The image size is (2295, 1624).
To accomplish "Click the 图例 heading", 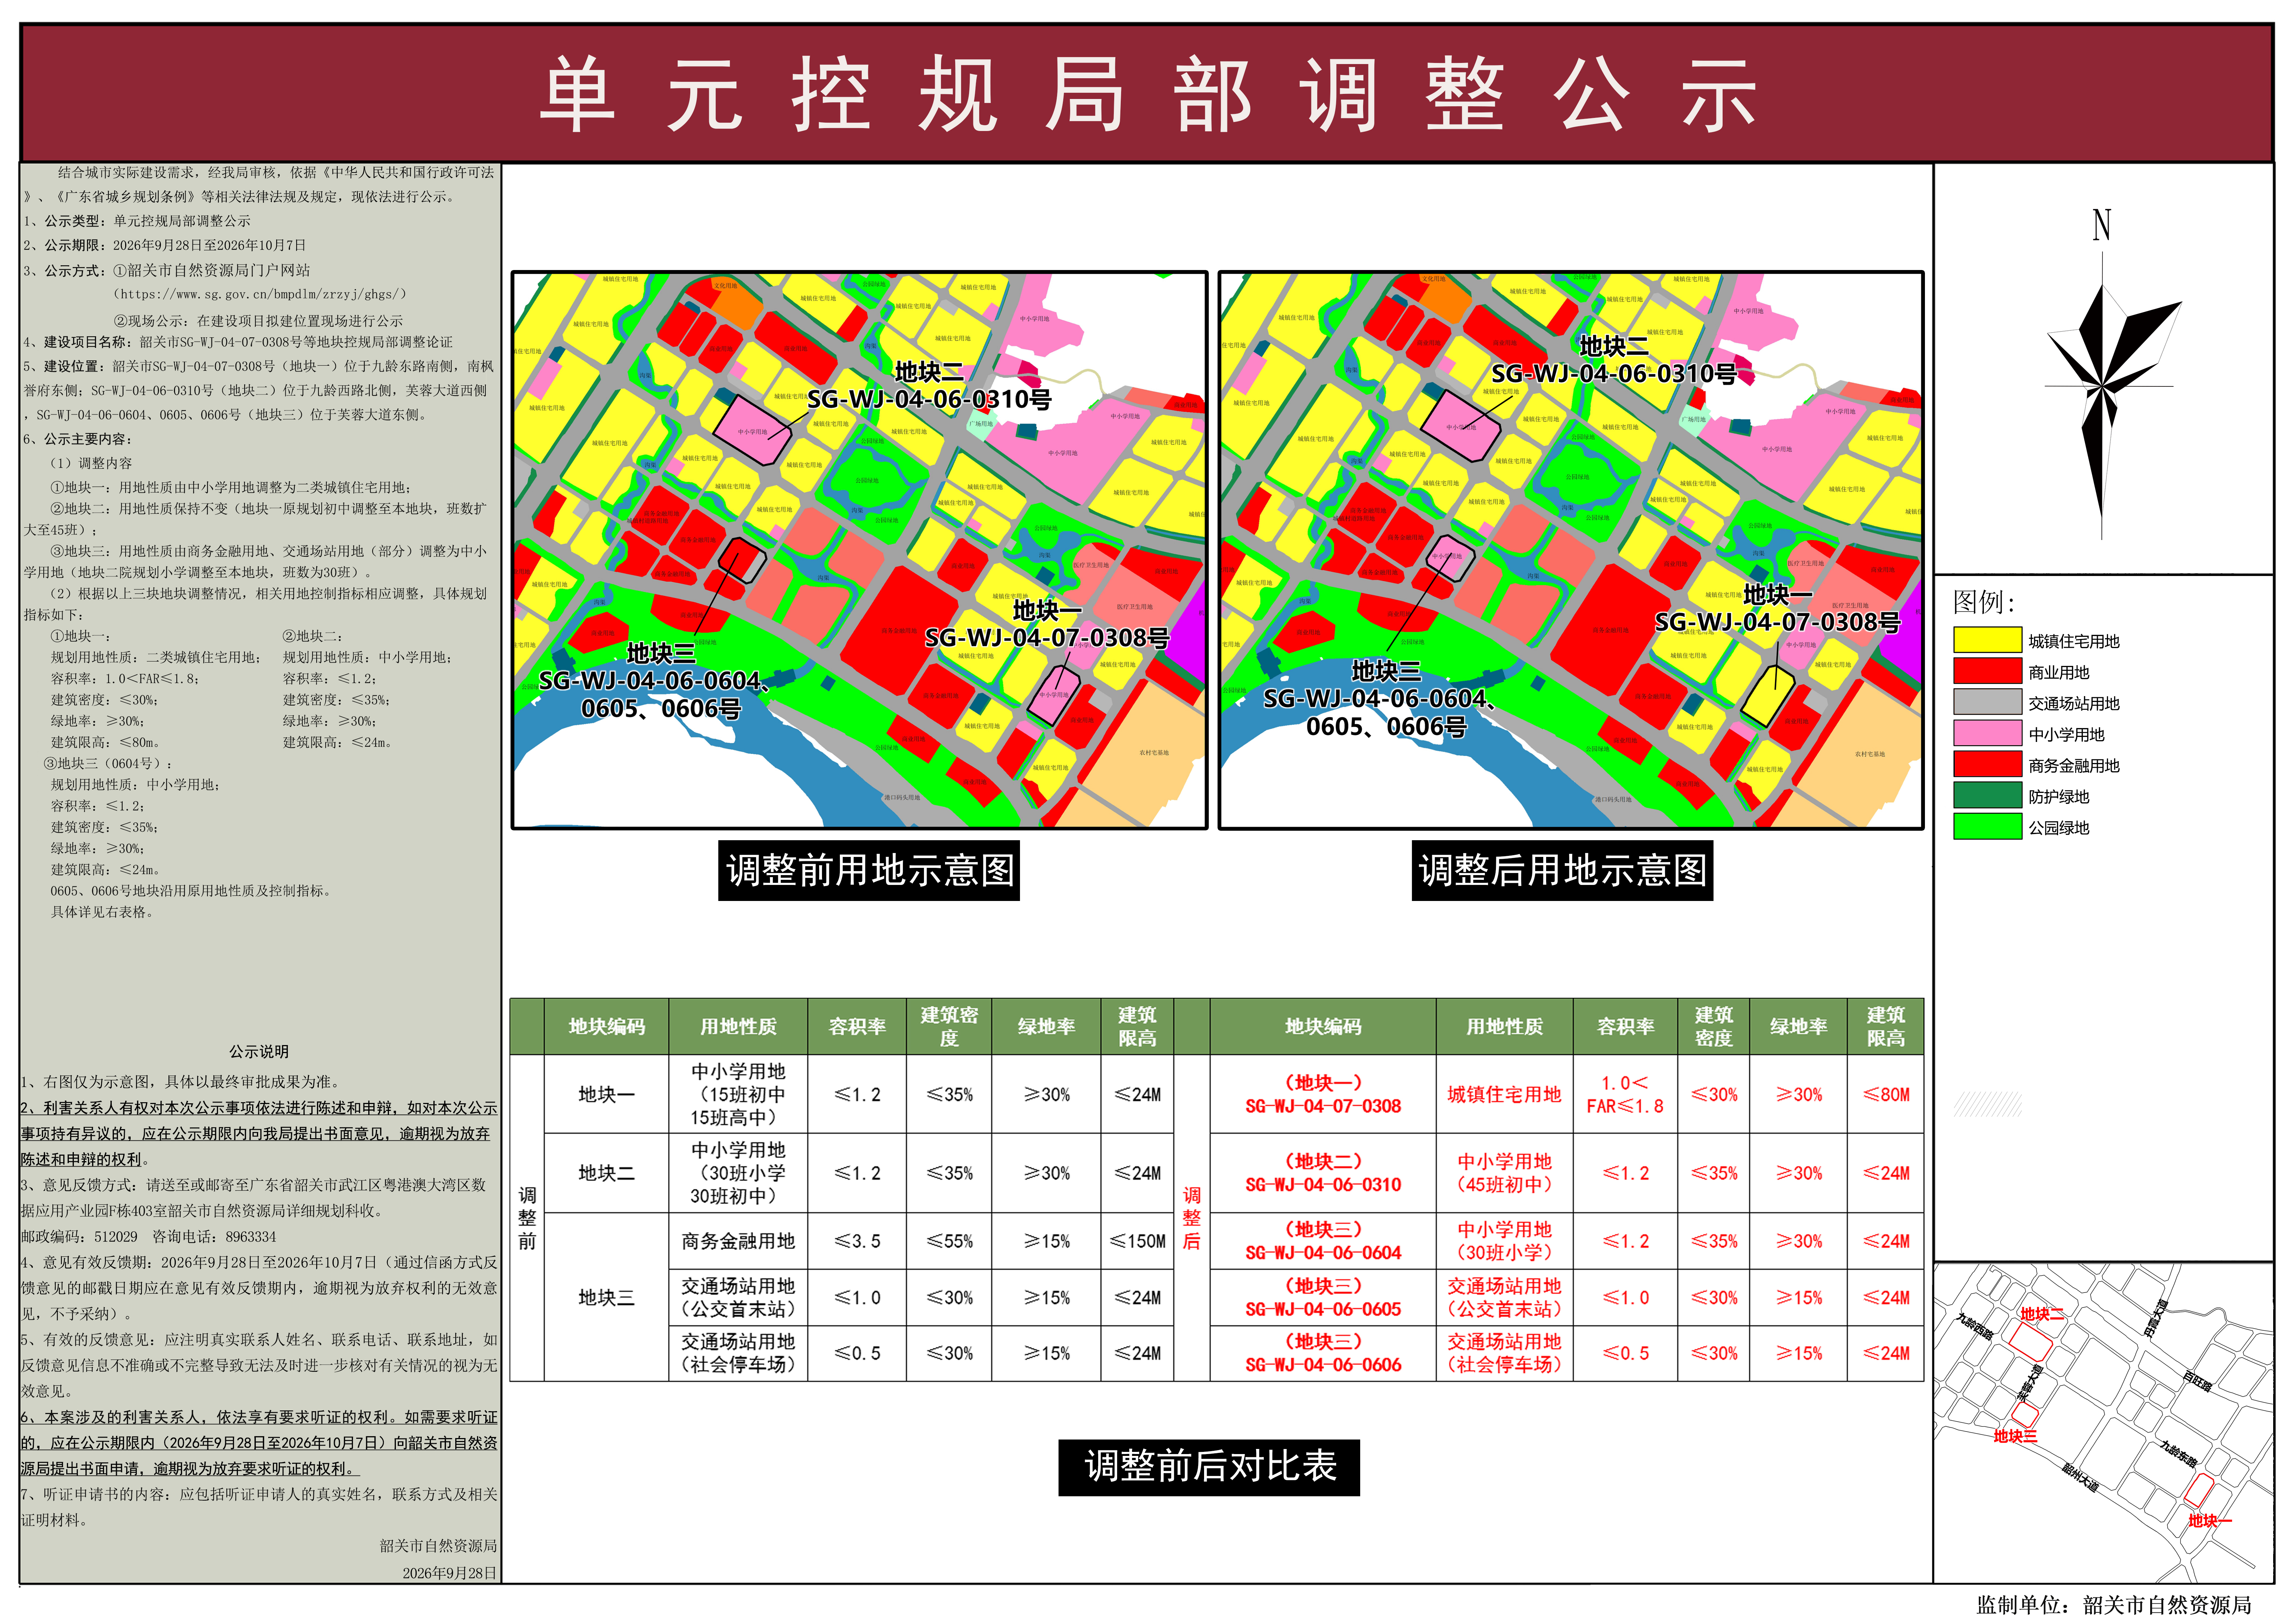I will 1983,602.
